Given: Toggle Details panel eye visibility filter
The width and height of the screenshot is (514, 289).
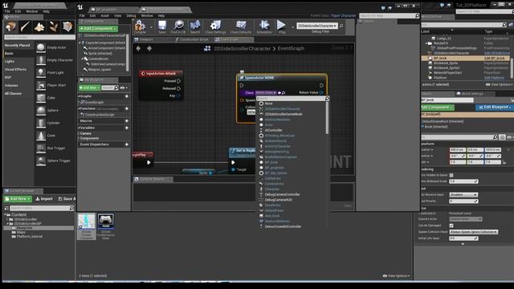Looking at the screenshot, I should pyautogui.click(x=510, y=137).
